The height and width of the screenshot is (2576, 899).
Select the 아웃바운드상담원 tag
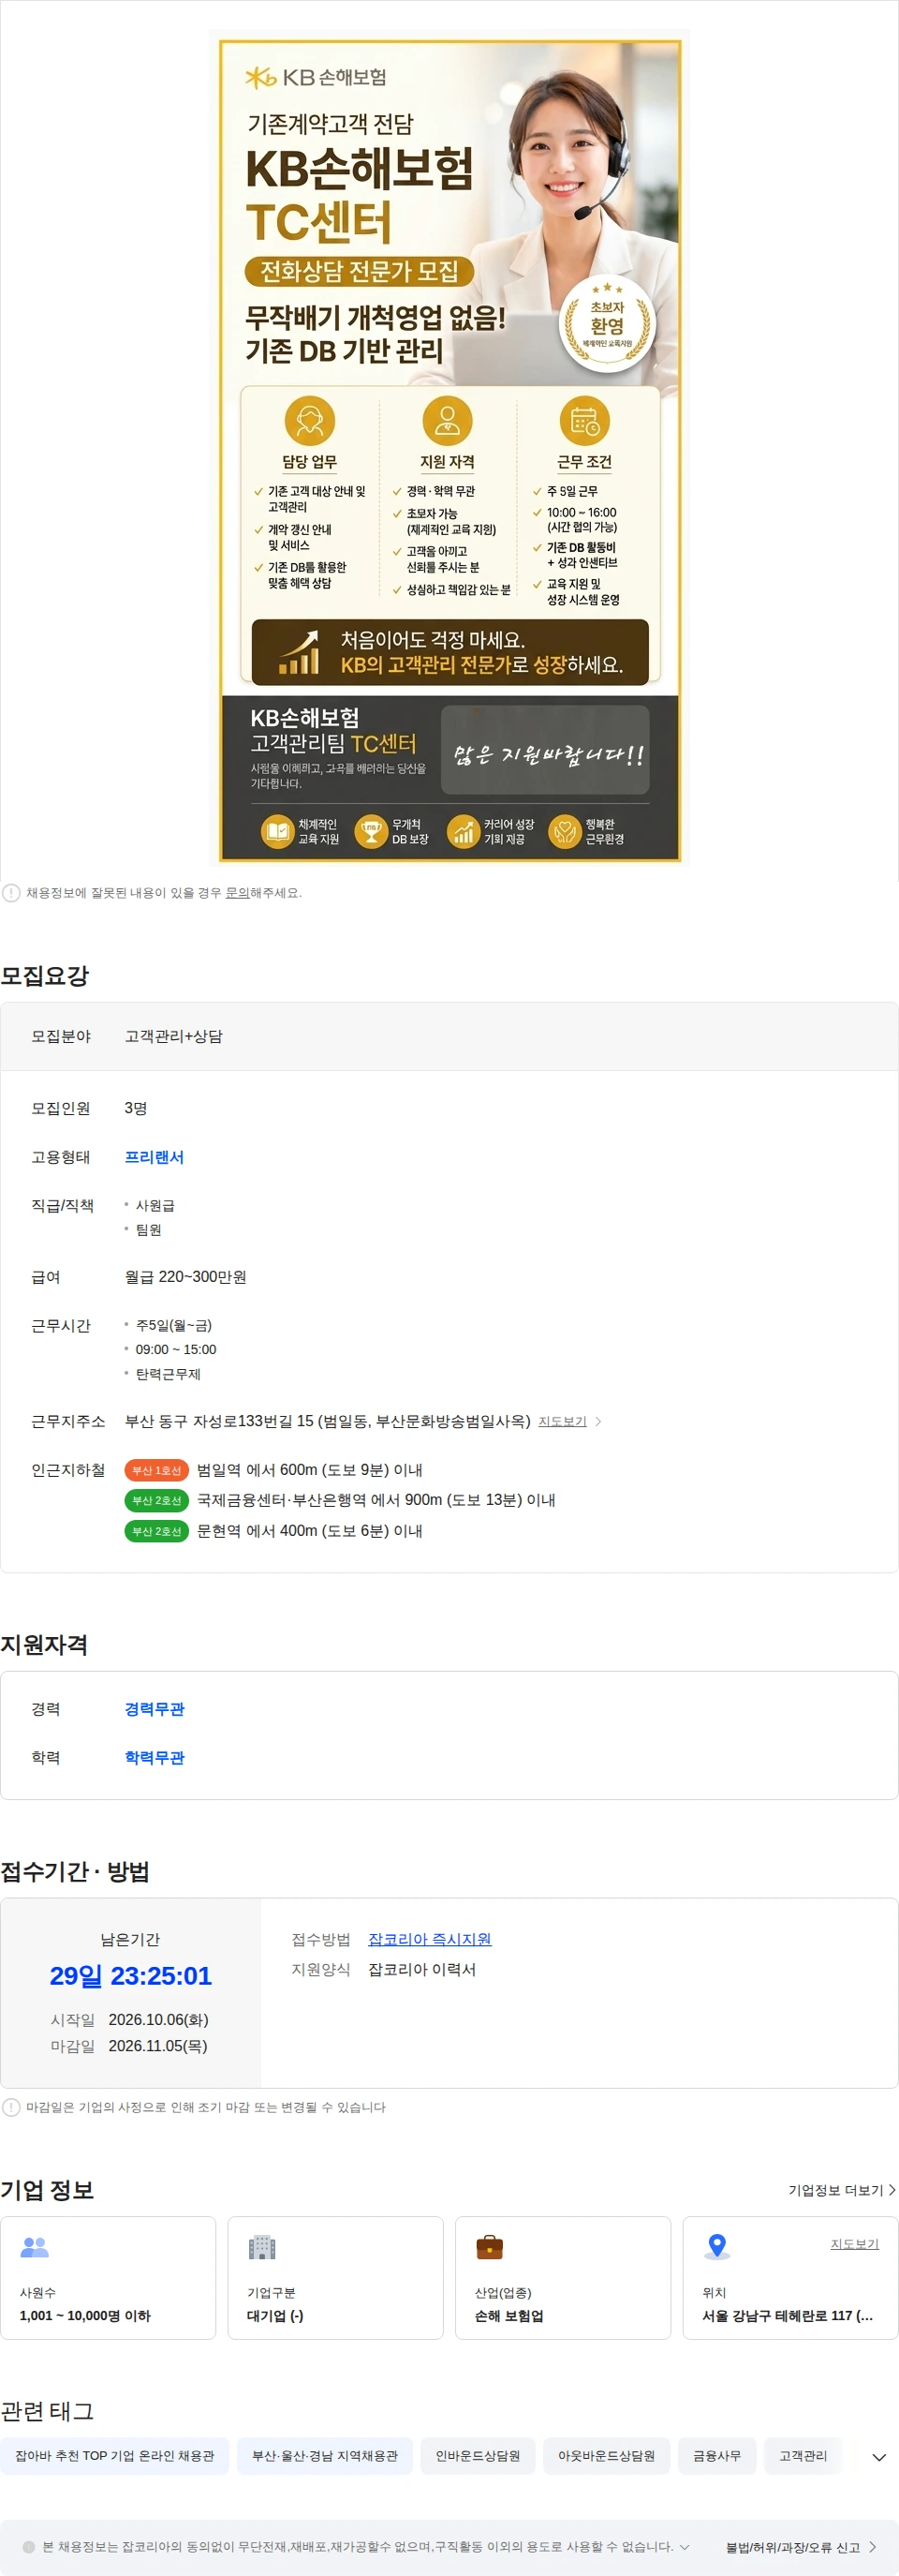coord(606,2456)
